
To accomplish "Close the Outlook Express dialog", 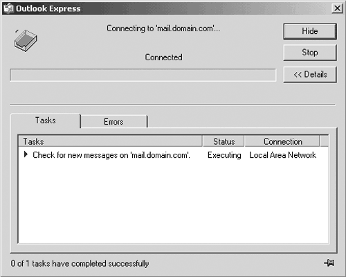I will click(x=337, y=8).
